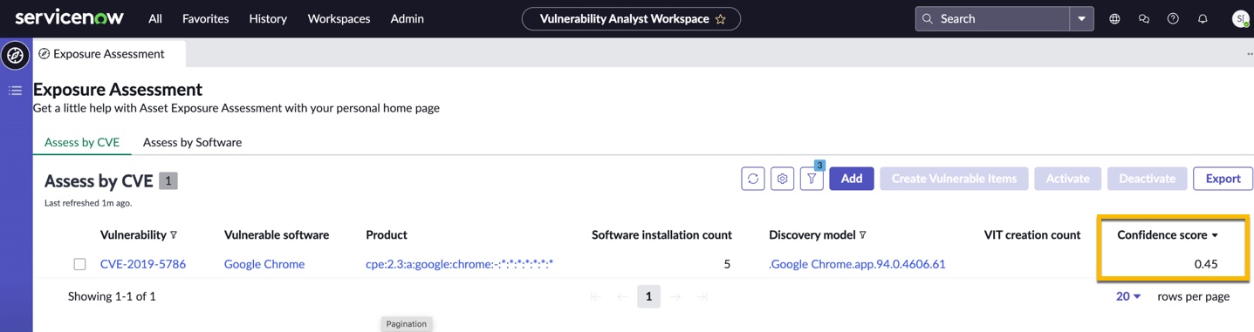Sort by the VIT creation count header

[x=1032, y=234]
